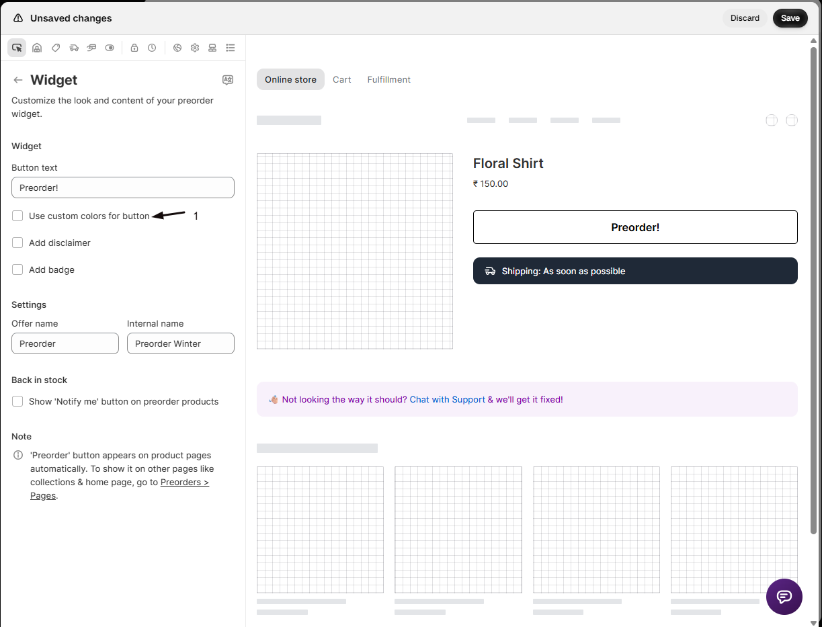Open the purple support chat bubble
Screen dimensions: 822x627
click(x=784, y=597)
